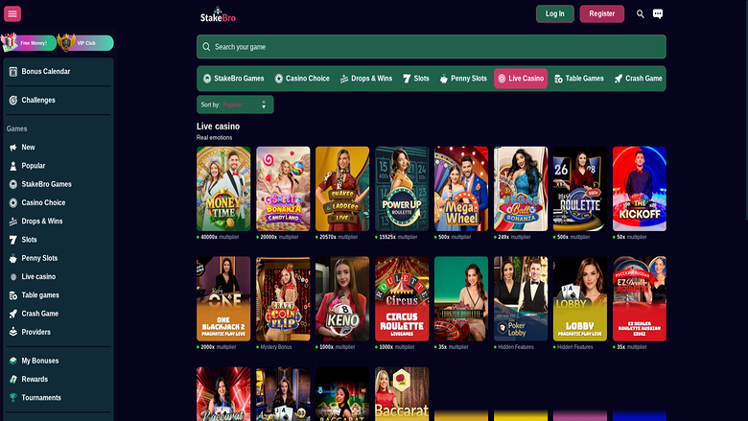Click the VIP Club shield icon
748x421 pixels.
coord(66,43)
